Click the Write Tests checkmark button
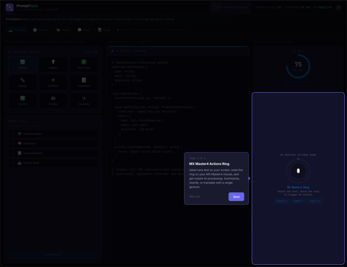Image resolution: width=347 pixels, height=267 pixels. (84, 64)
